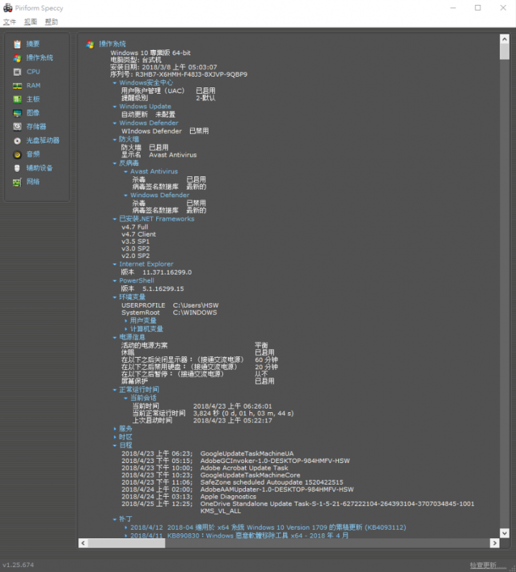Collapse the 日程 section
Viewport: 516px width, 572px height.
pyautogui.click(x=115, y=445)
